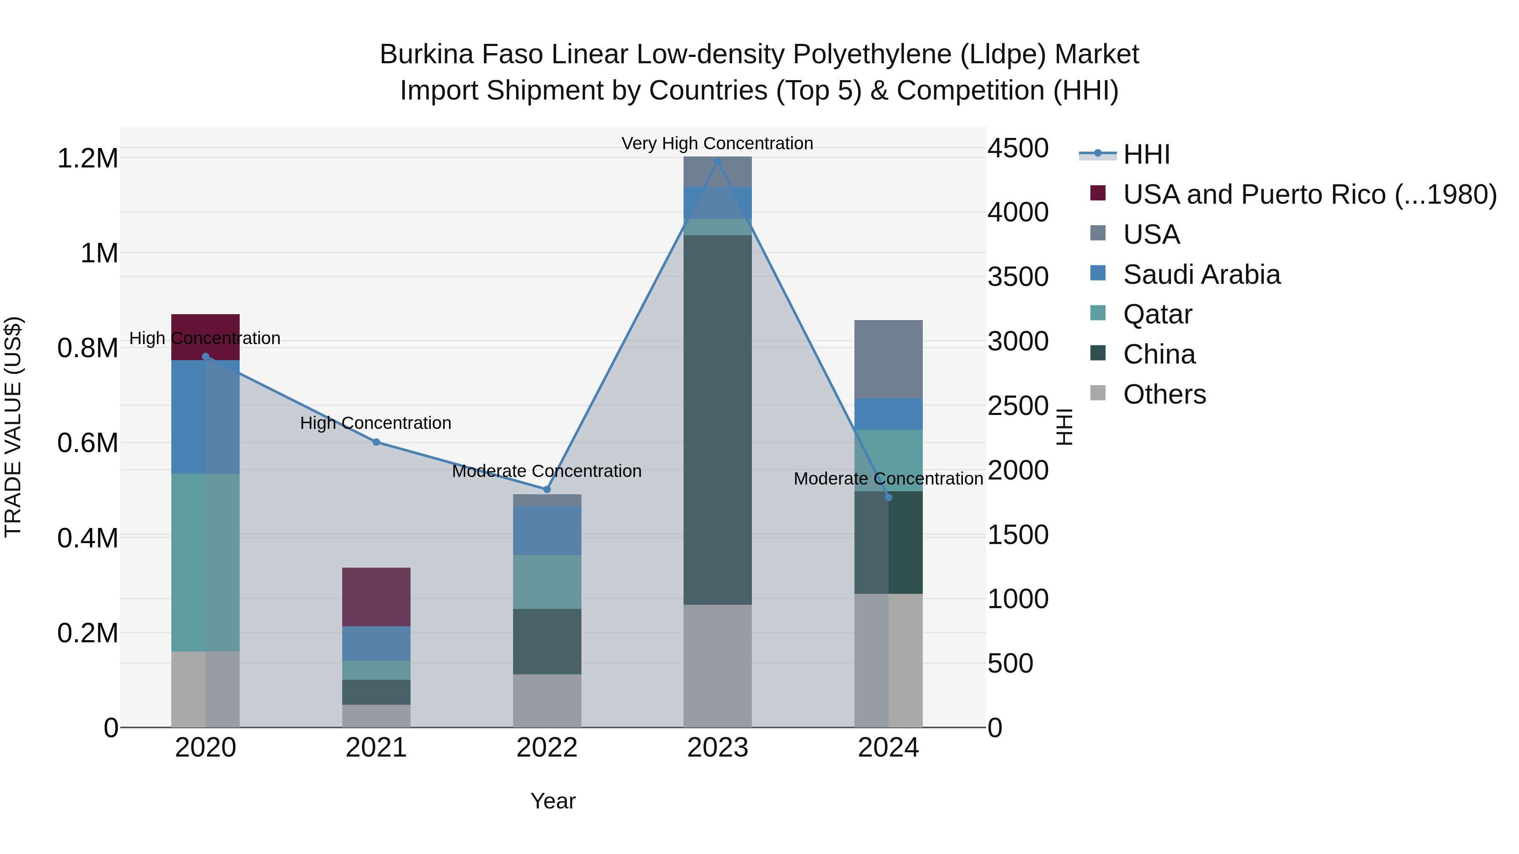Click the 1M left axis tick label
1519x854 pixels.
point(100,253)
